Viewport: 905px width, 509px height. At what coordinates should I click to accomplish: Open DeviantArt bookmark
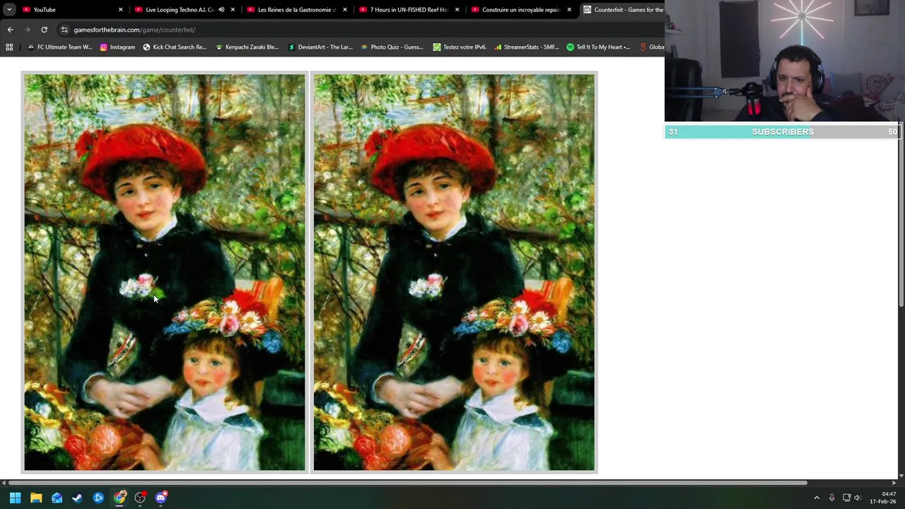click(320, 47)
